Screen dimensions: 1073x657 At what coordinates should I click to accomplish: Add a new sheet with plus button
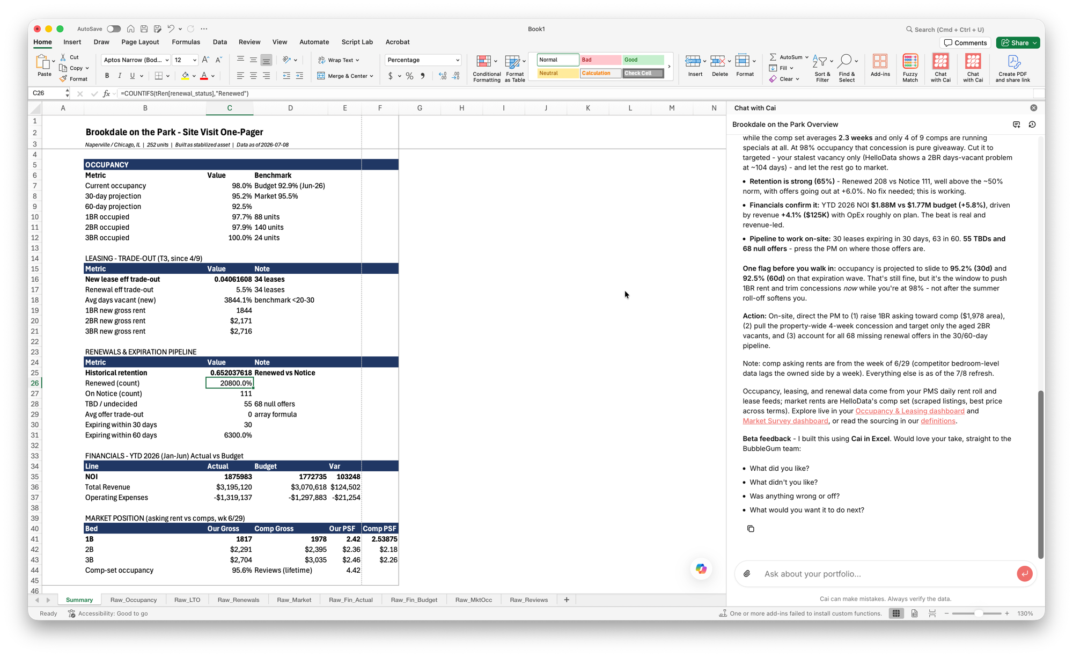567,600
